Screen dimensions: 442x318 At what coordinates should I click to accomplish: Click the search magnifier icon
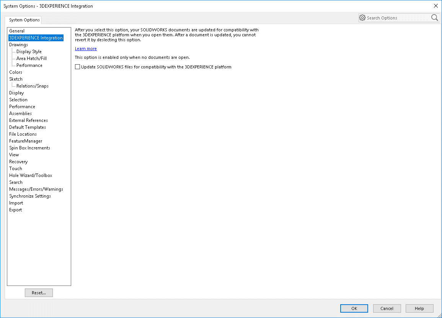pyautogui.click(x=434, y=18)
